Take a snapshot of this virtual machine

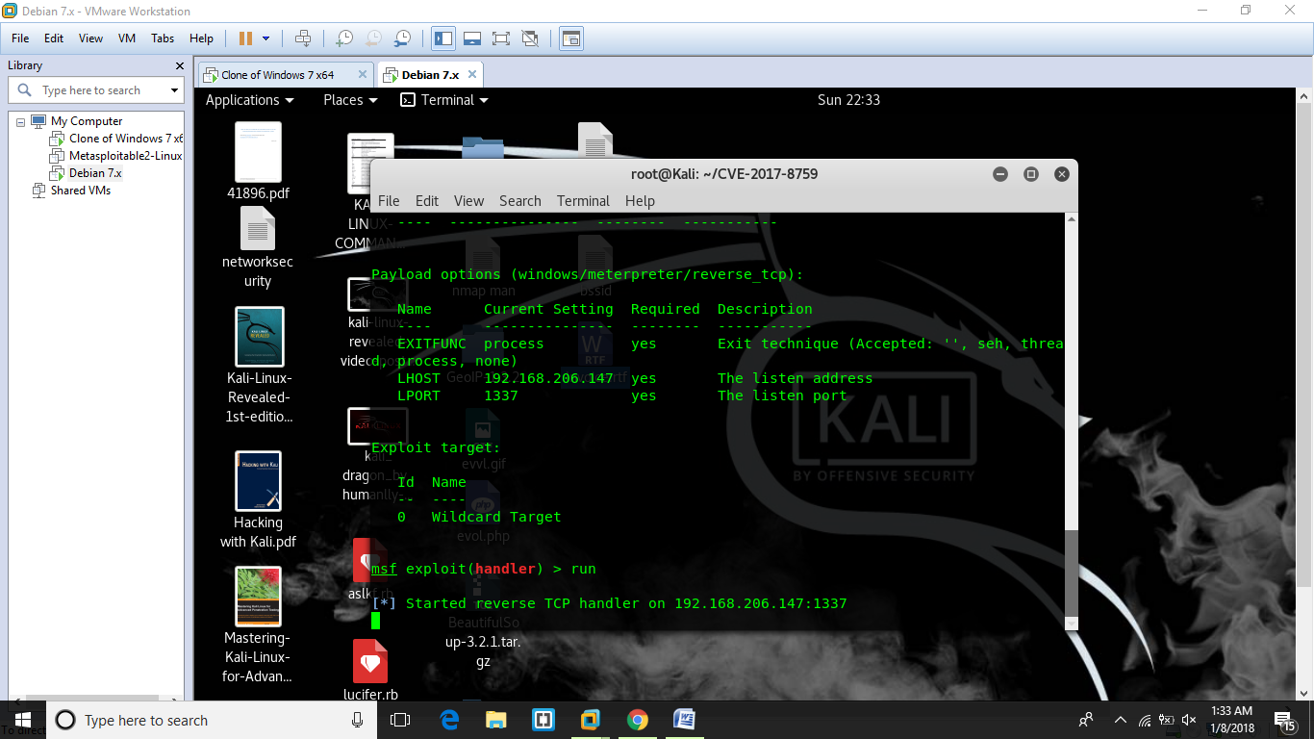[x=343, y=38]
